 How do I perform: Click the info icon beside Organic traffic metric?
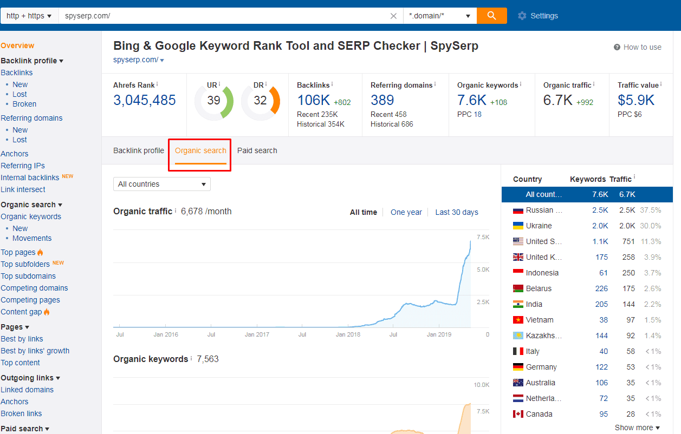[x=594, y=84]
